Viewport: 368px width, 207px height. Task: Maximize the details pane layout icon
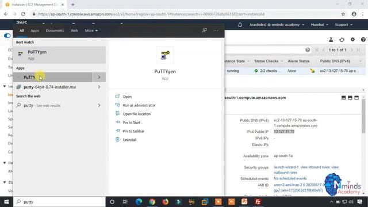pyautogui.click(x=356, y=98)
